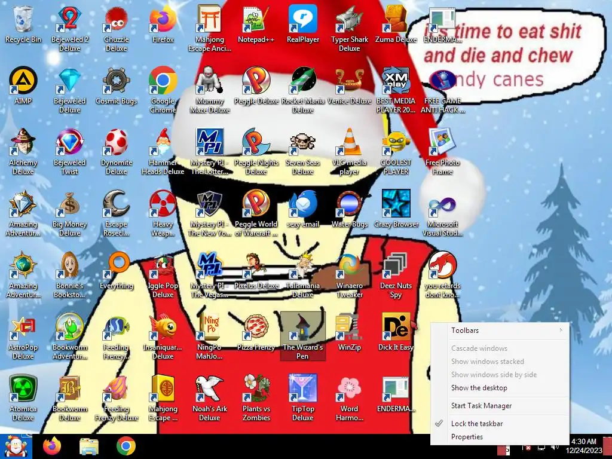Screen dimensions: 612x459
Task: Launch Firefox from the taskbar
Action: click(x=52, y=446)
